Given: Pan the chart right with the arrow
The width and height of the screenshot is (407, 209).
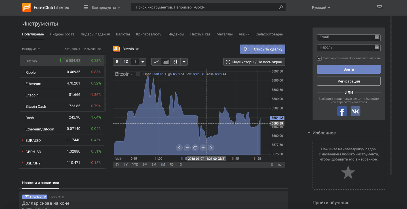Looking at the screenshot, I should tap(211, 147).
